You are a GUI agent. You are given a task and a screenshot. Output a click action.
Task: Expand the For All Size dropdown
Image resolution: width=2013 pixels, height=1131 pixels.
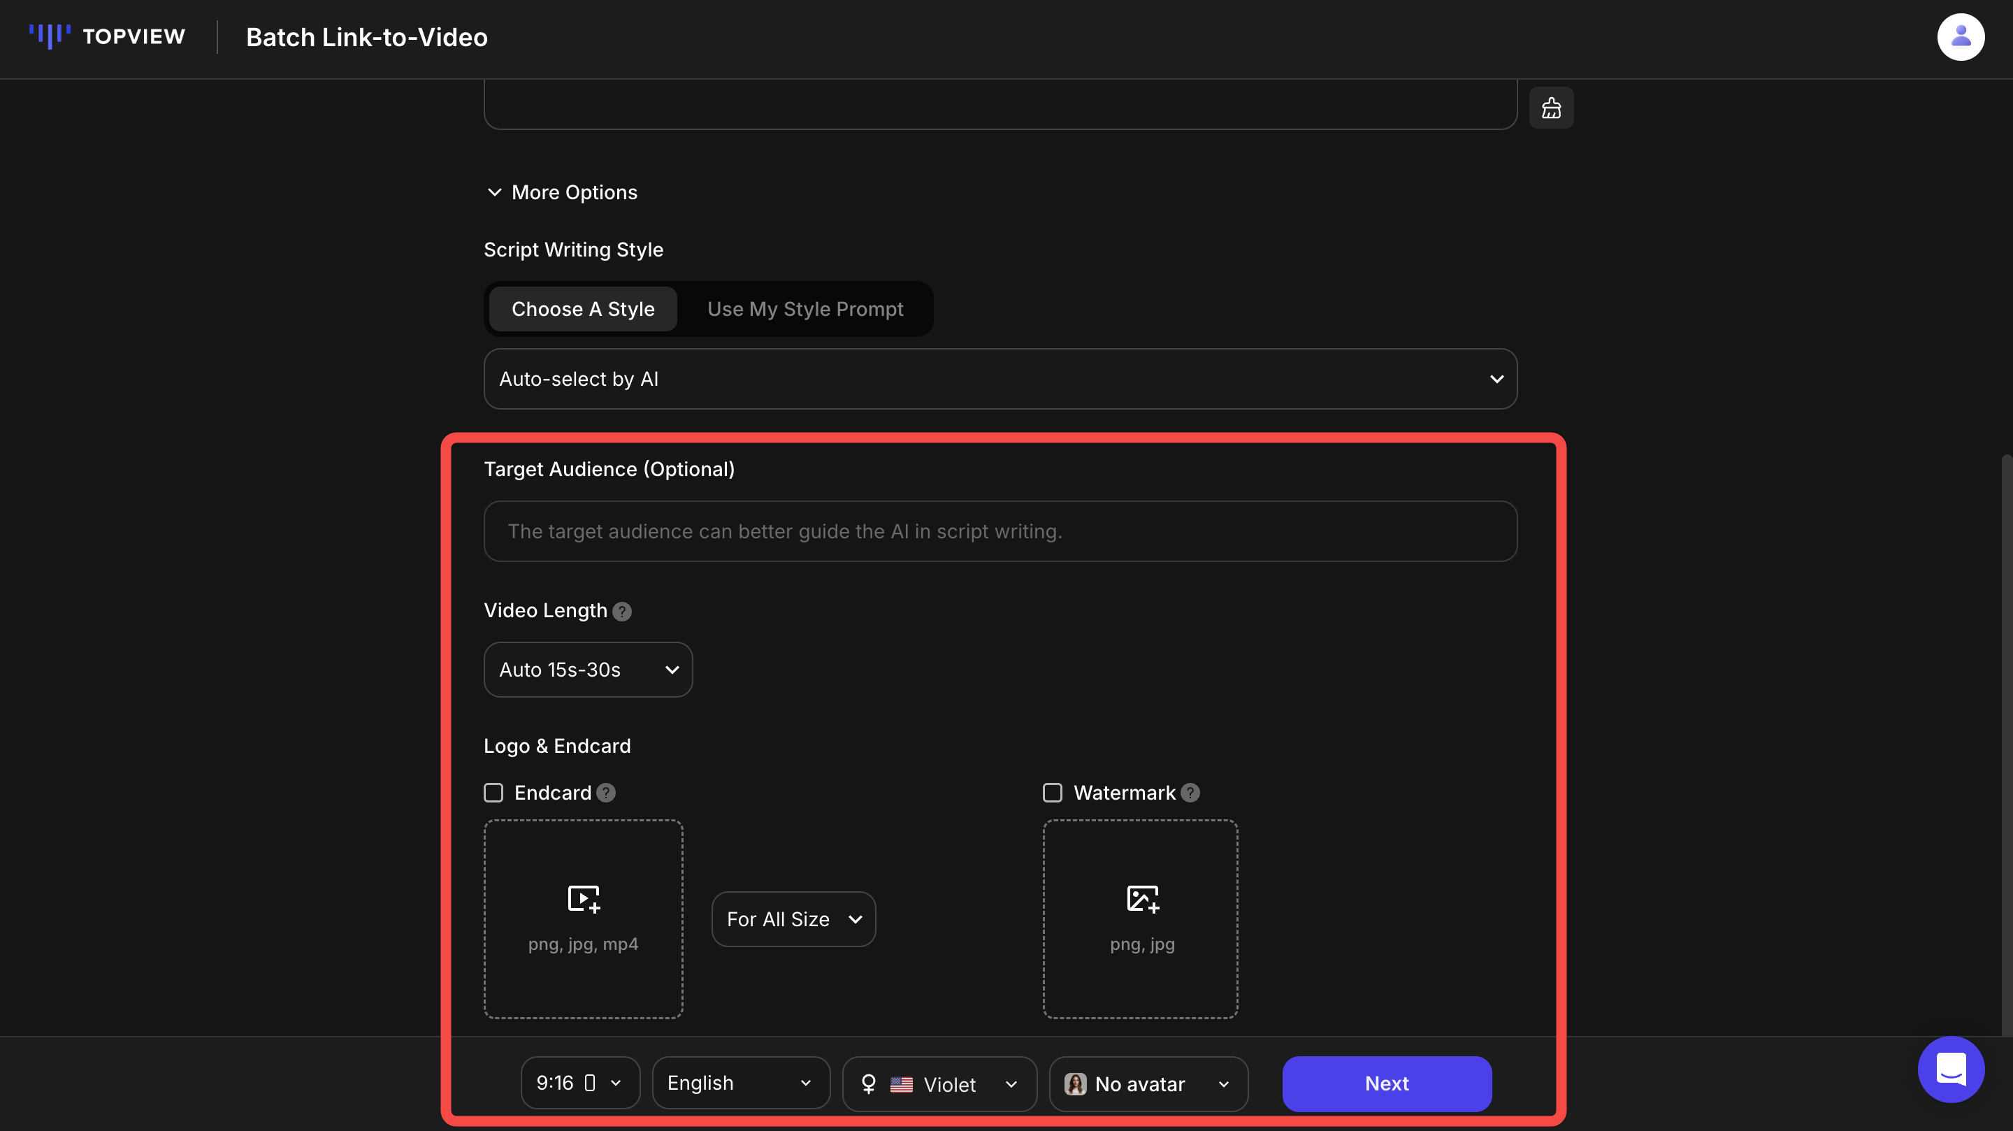coord(793,919)
